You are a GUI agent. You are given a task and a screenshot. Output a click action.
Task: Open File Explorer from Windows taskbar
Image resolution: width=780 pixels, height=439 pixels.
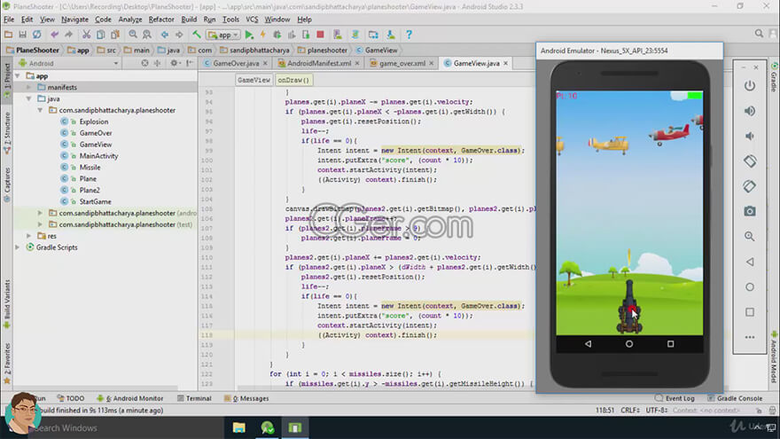coord(239,427)
